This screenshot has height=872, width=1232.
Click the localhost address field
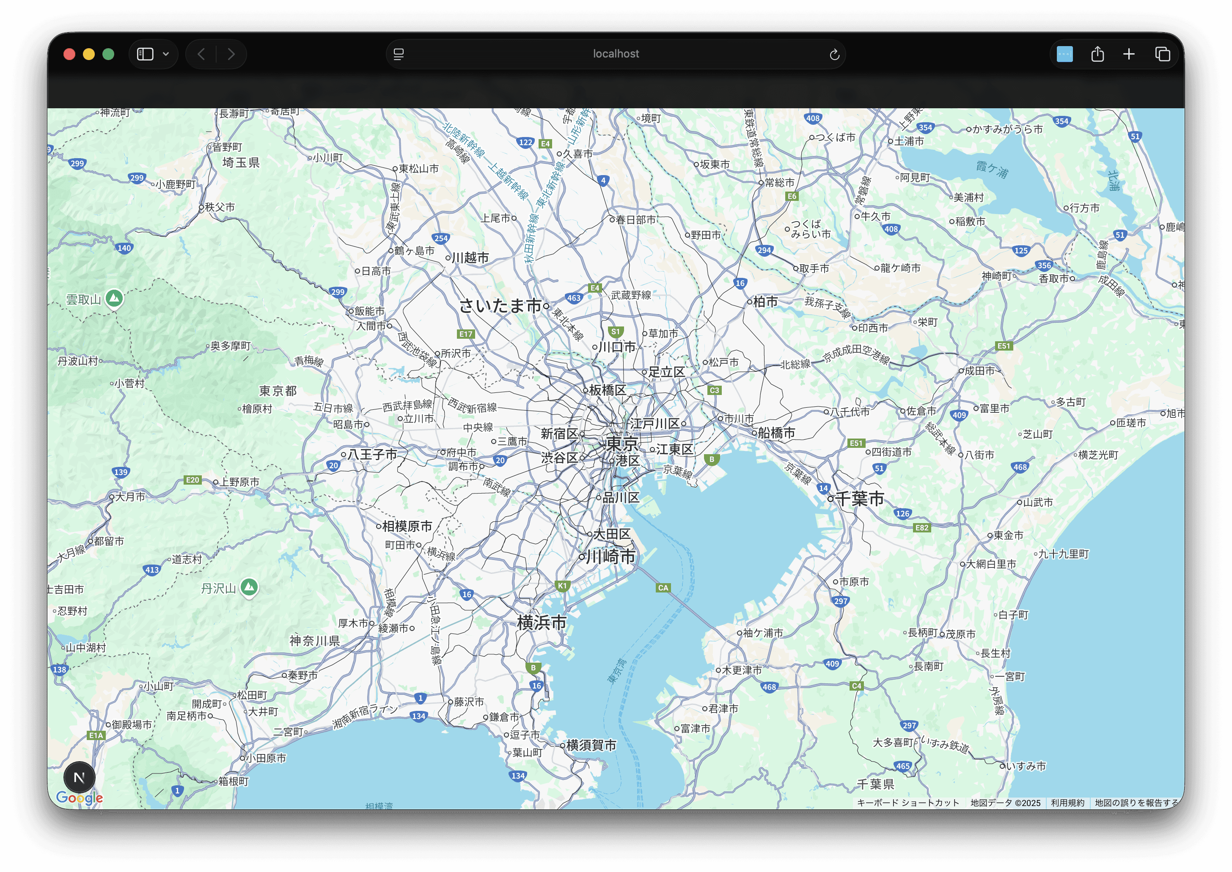coord(616,54)
